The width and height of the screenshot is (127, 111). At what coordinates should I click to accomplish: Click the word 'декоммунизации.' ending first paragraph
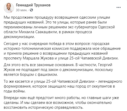[x=19, y=37]
